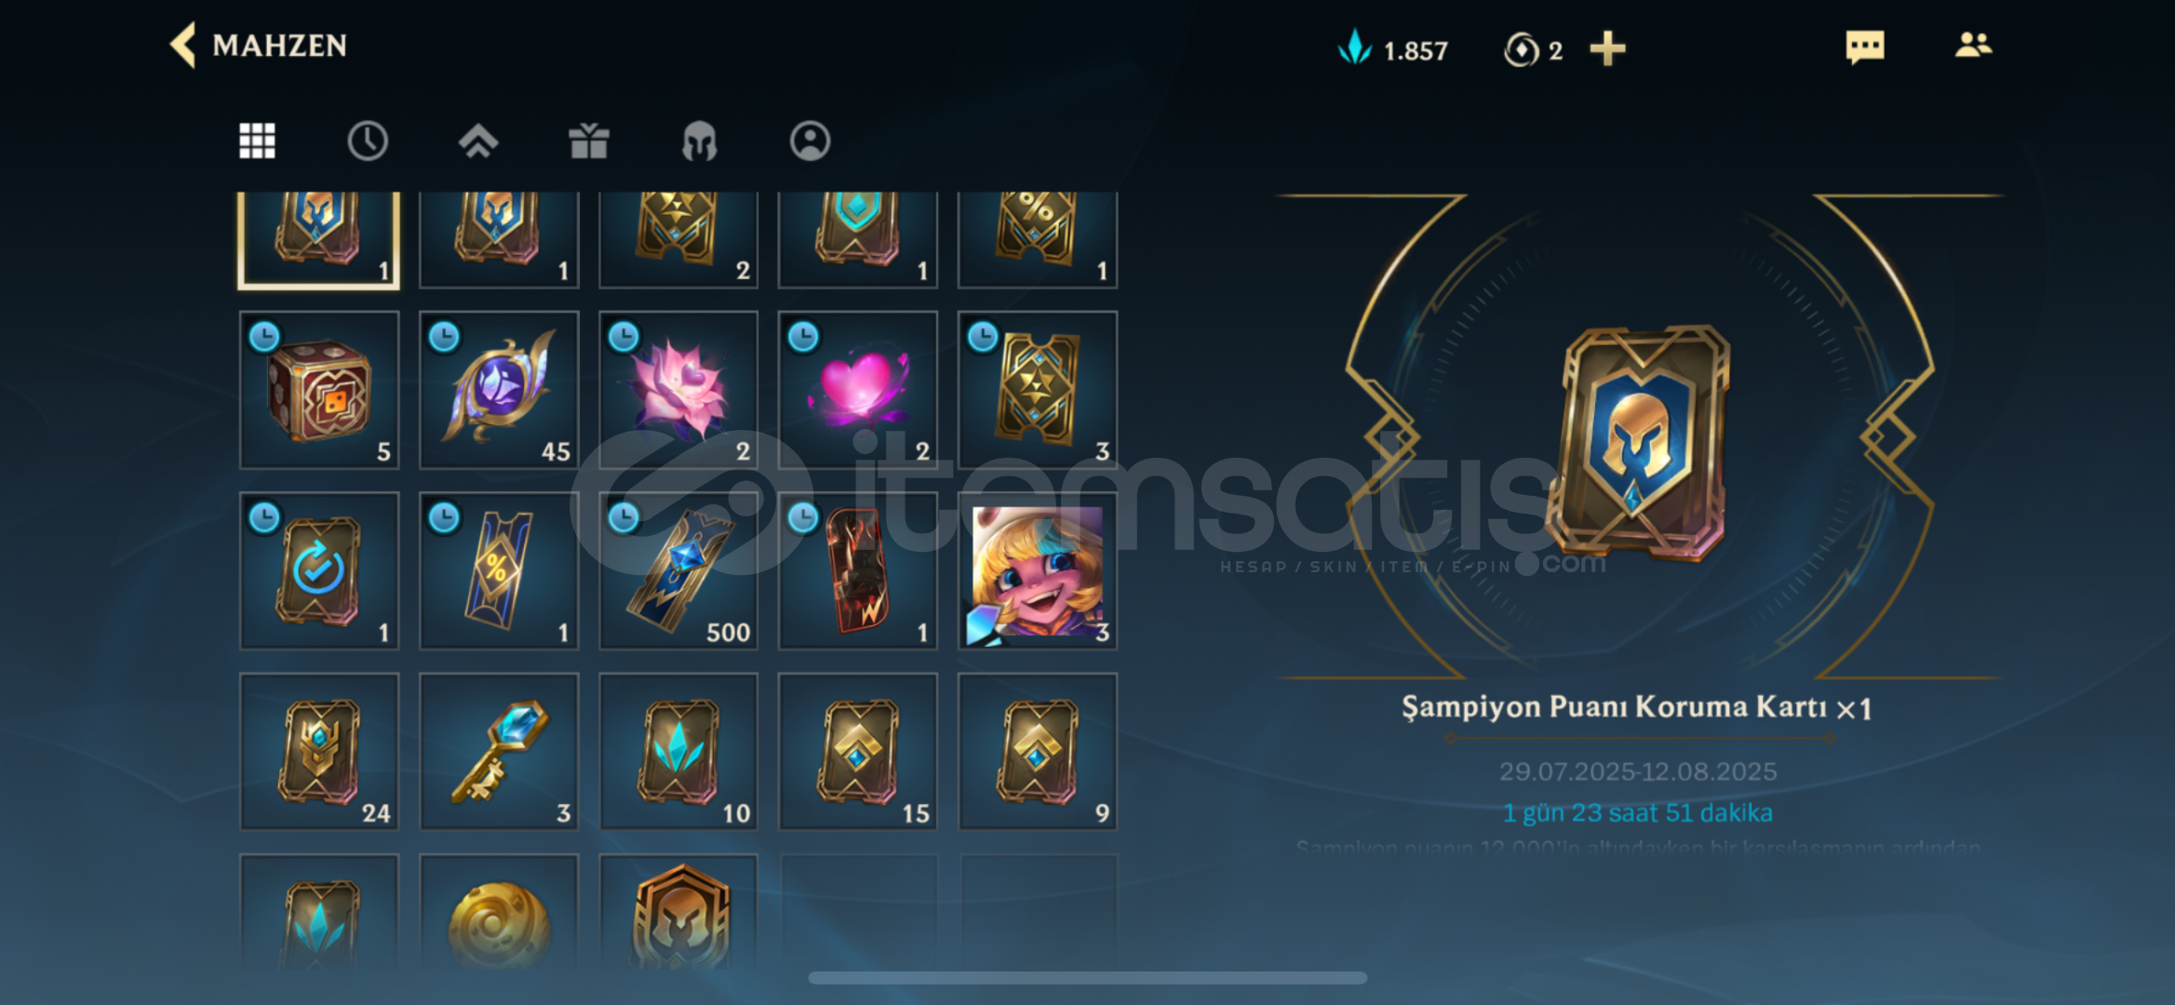
Task: Select the profile avatar filter tab
Action: [811, 141]
